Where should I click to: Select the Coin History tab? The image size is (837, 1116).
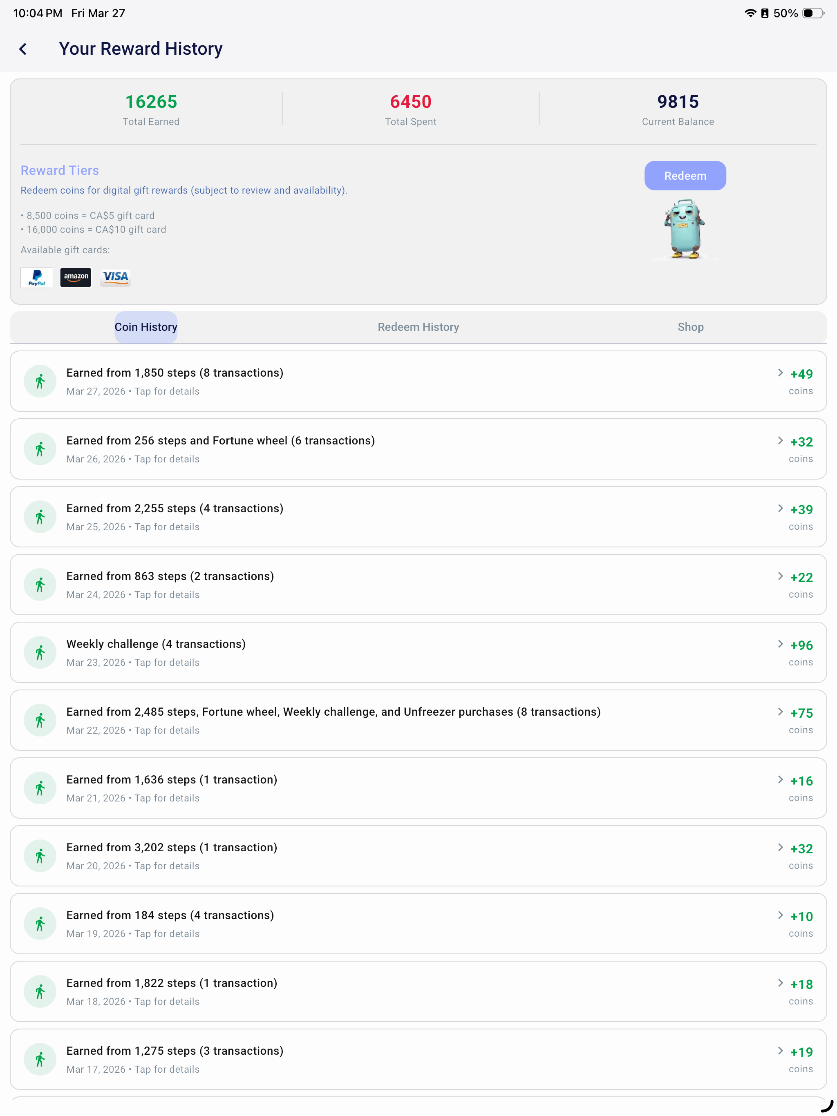(146, 327)
